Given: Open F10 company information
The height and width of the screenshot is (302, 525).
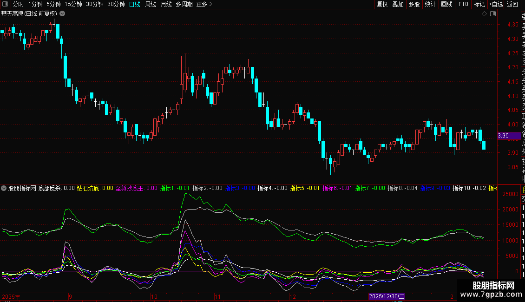Looking at the screenshot, I should tap(463, 4).
